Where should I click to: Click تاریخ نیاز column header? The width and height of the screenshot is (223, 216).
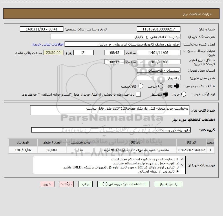[x=23, y=142]
